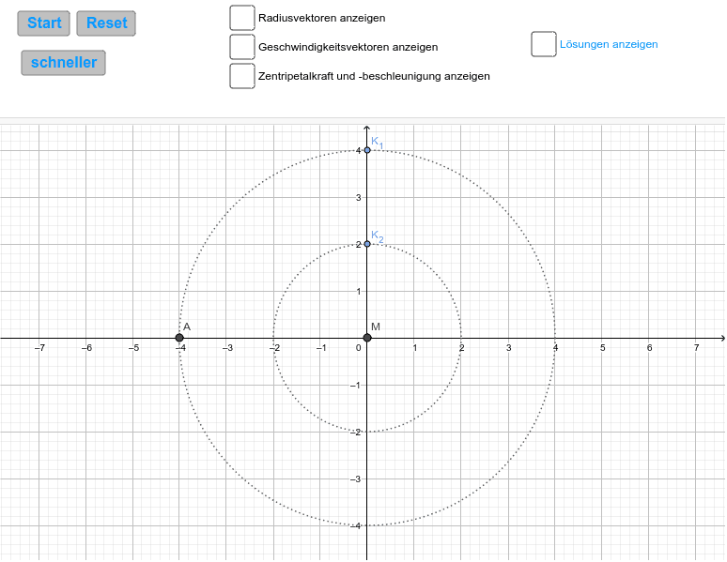This screenshot has height=562, width=727.
Task: Select point K2 on inner circle
Action: [367, 244]
